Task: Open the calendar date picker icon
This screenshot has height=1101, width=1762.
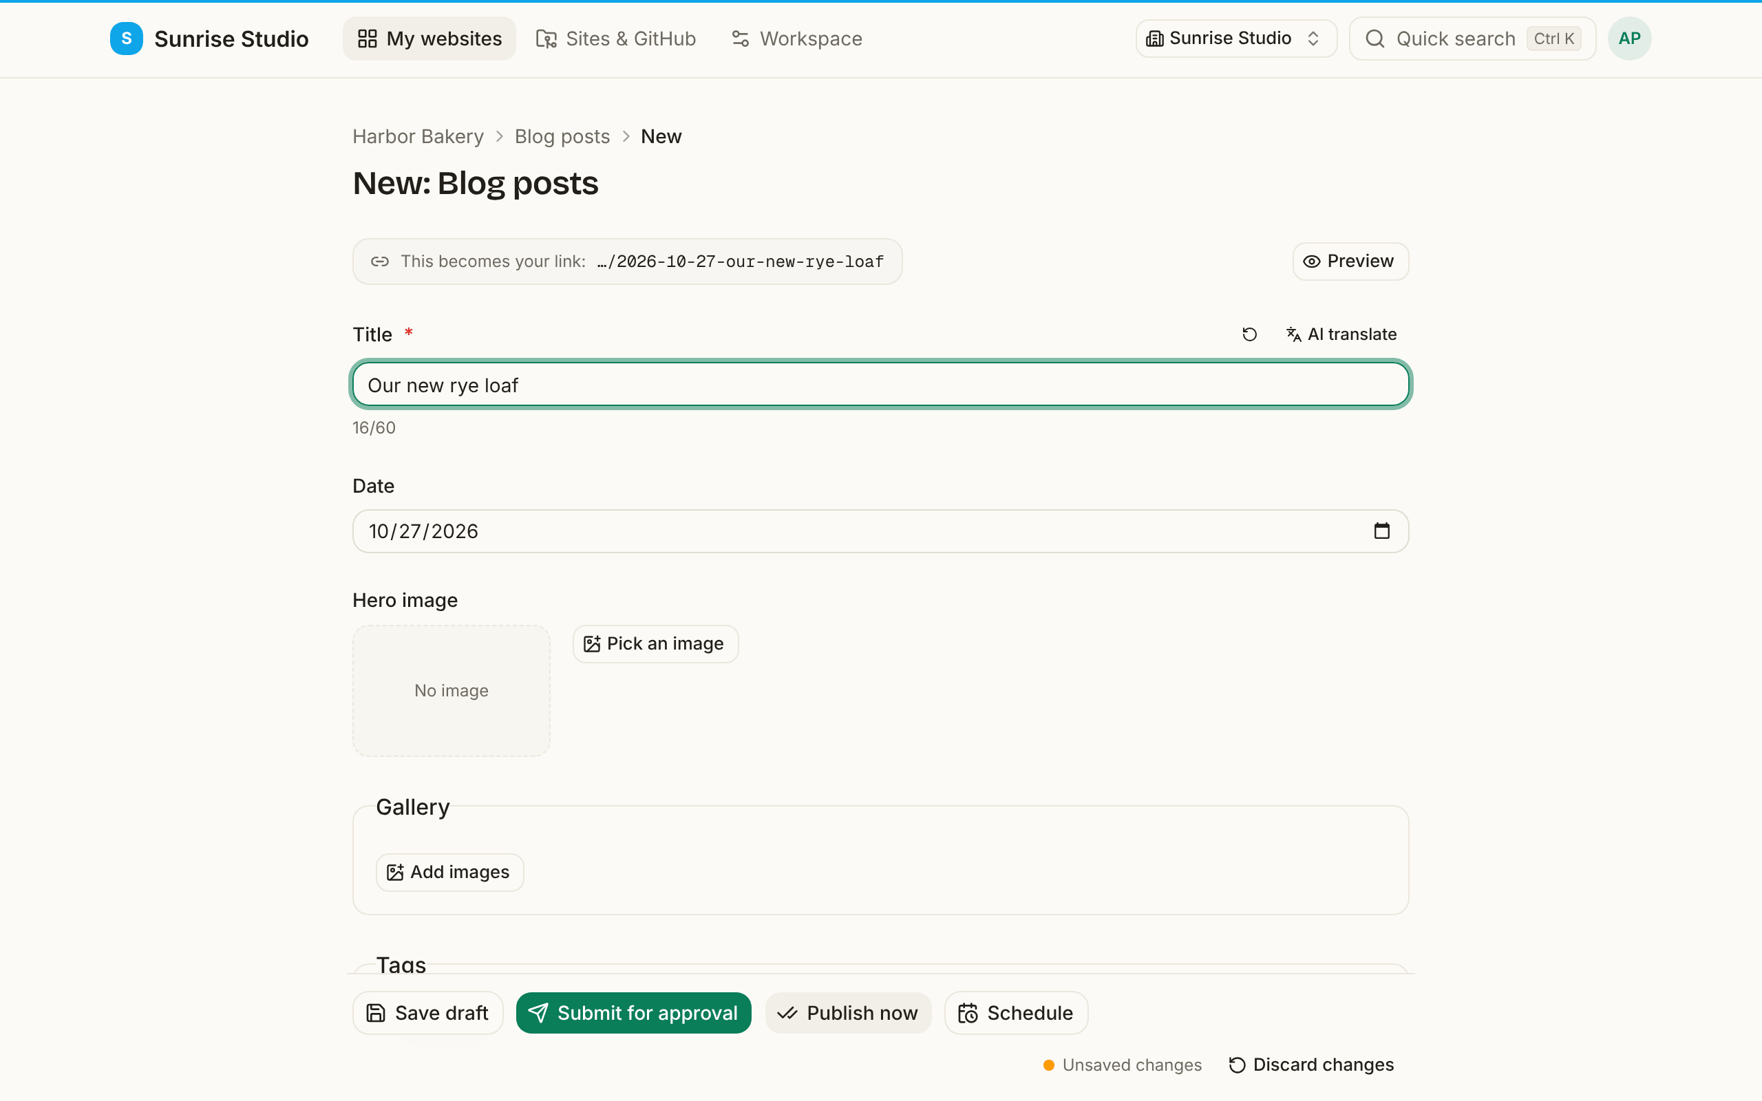Action: coord(1382,531)
